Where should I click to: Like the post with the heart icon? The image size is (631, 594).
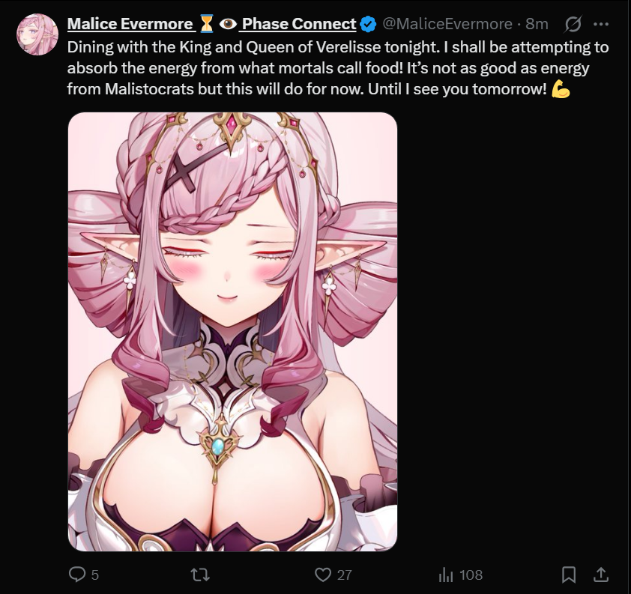323,575
